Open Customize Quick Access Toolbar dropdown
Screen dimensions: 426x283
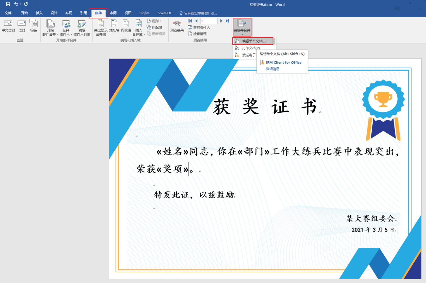pos(34,5)
